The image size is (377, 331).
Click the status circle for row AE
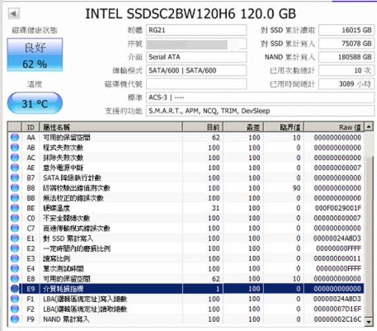pyautogui.click(x=14, y=167)
